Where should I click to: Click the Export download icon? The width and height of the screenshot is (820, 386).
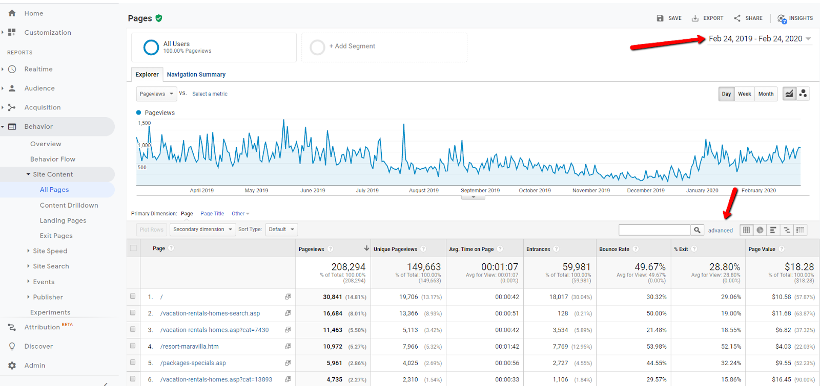[x=695, y=18]
